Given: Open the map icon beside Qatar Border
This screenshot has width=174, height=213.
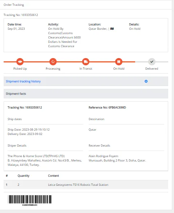Looking at the screenshot, I should pos(112,29).
